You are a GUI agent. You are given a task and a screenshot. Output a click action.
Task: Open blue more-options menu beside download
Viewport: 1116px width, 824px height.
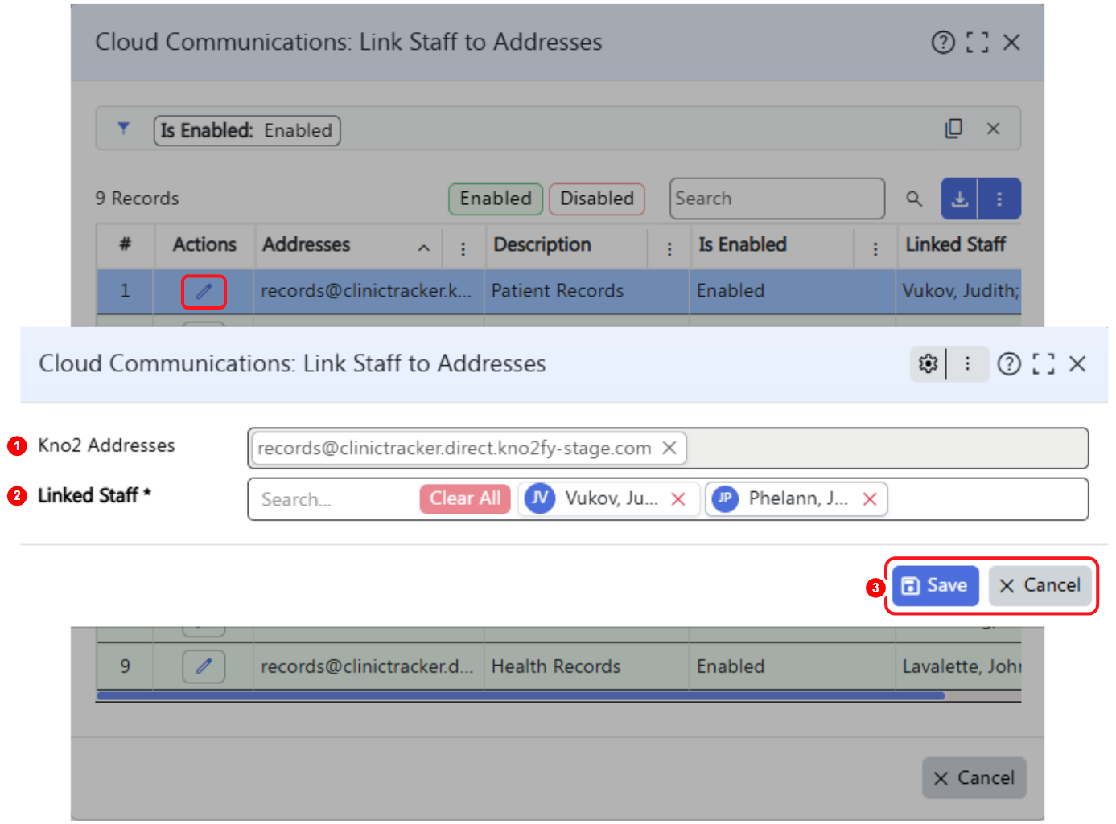(999, 199)
